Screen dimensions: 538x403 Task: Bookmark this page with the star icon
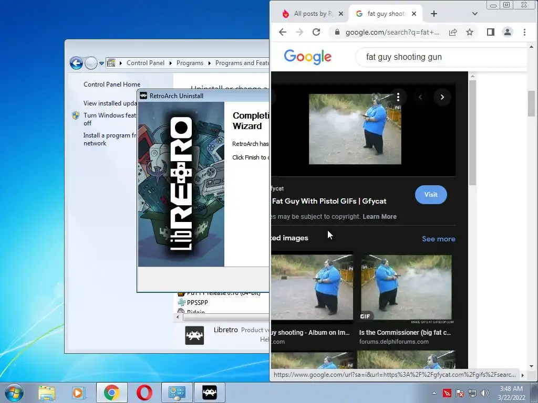click(470, 32)
